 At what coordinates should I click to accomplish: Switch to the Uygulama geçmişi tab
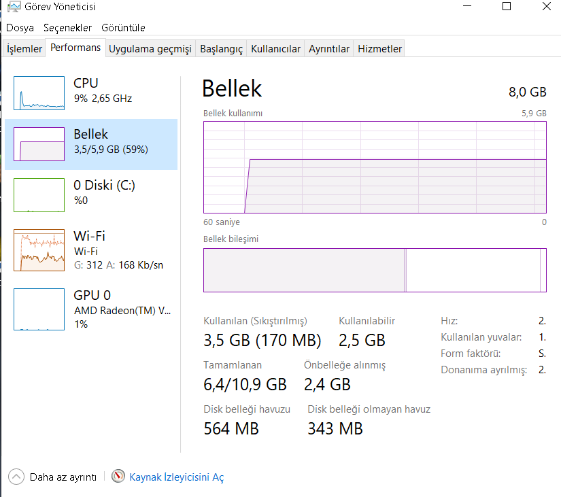150,49
